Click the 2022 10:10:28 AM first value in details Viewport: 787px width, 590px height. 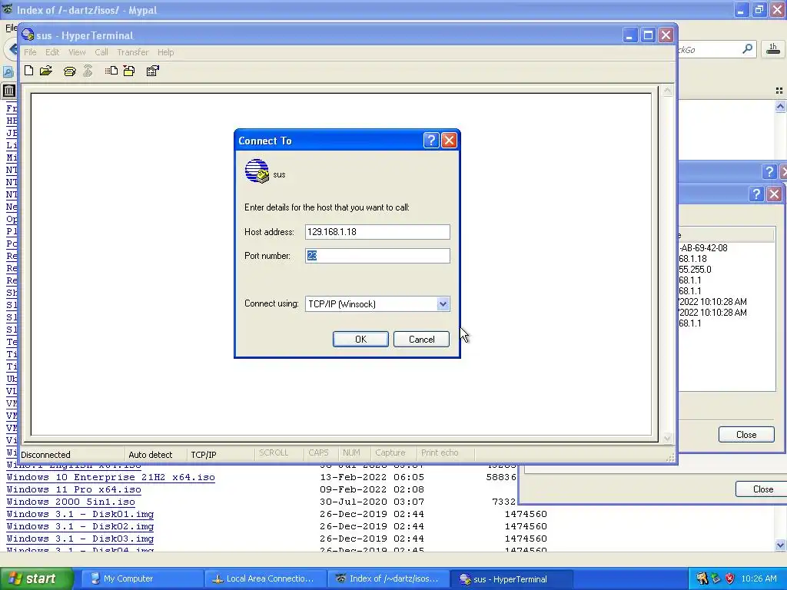tap(712, 301)
